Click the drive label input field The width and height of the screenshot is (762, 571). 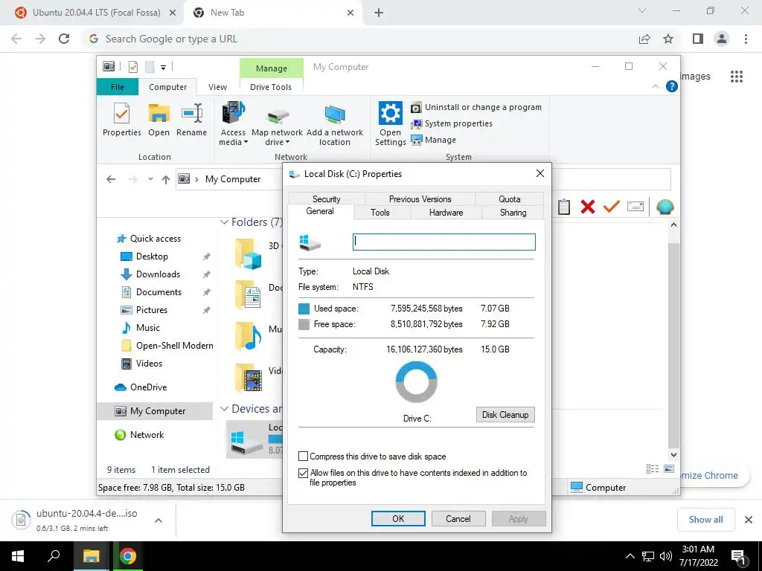click(x=444, y=242)
